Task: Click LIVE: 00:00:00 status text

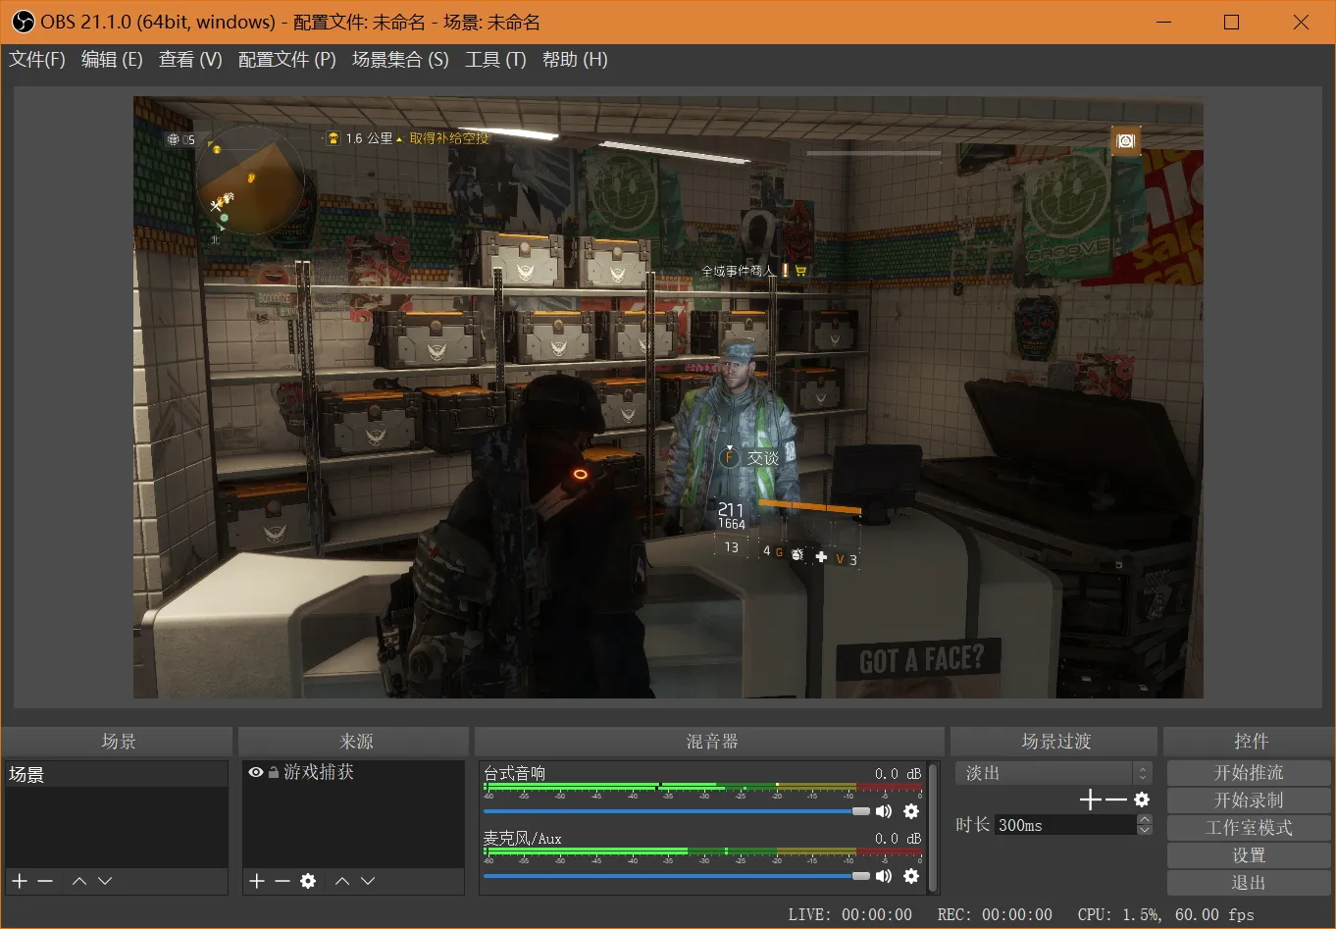Action: 849,914
